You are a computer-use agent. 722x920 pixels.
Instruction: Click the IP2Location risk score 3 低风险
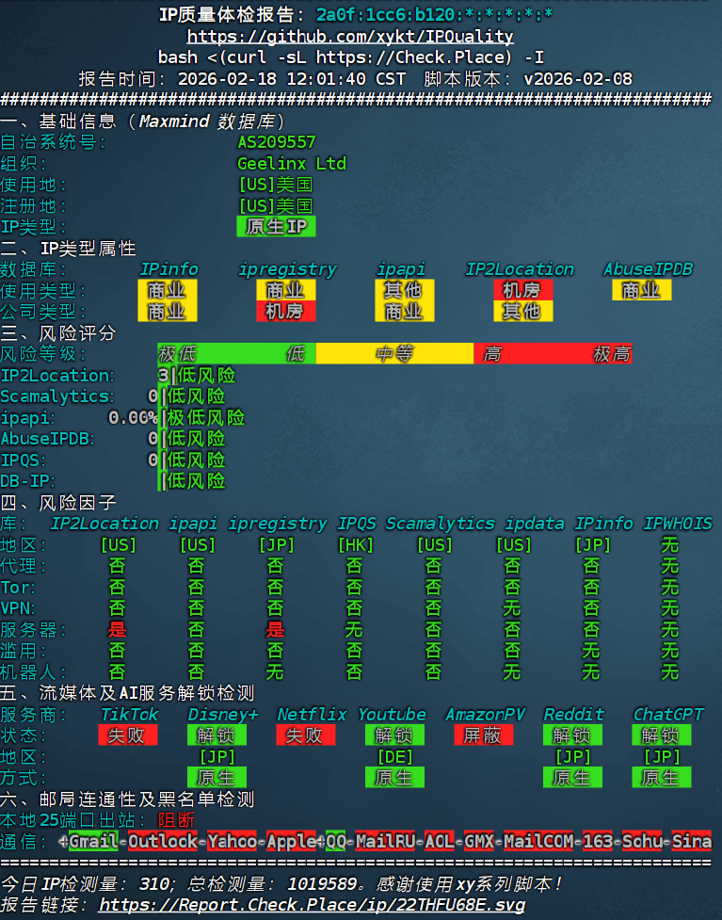tap(197, 375)
